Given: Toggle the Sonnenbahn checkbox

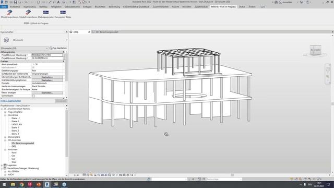Looking at the screenshot, I should click(33, 96).
